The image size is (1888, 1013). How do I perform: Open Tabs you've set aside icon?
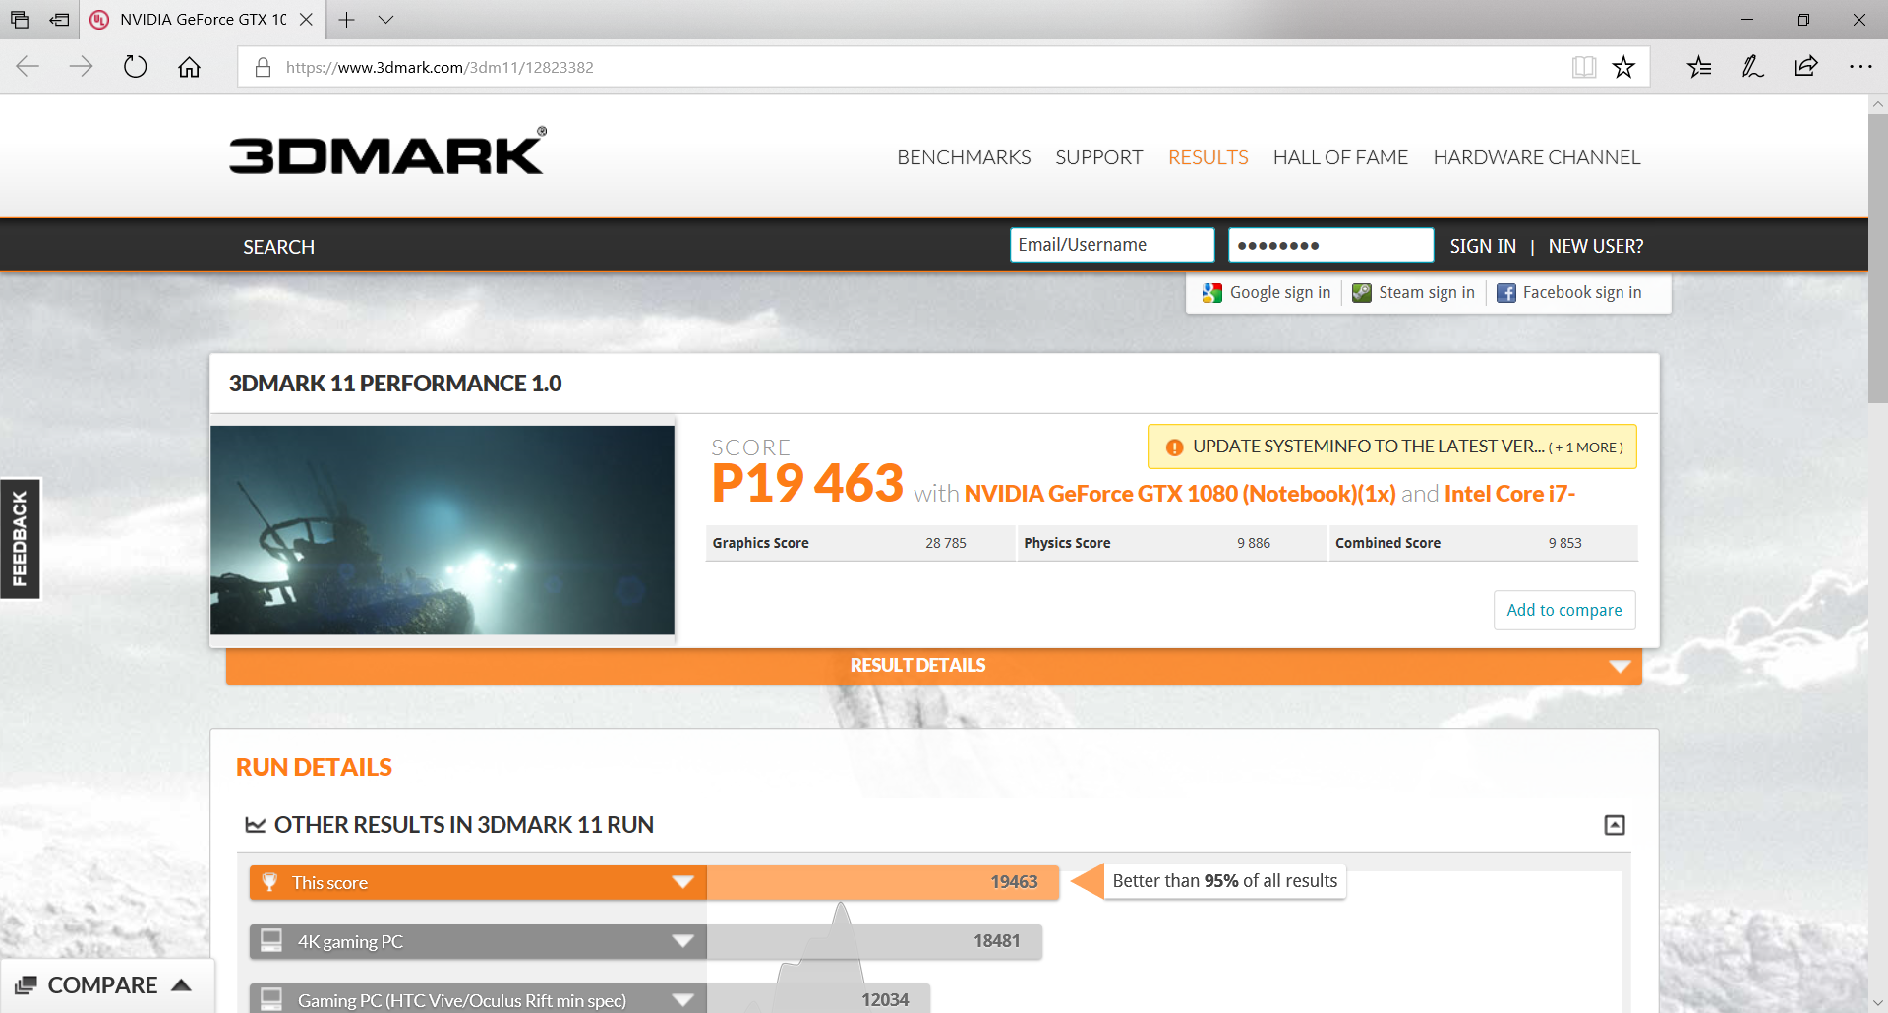pos(20,20)
